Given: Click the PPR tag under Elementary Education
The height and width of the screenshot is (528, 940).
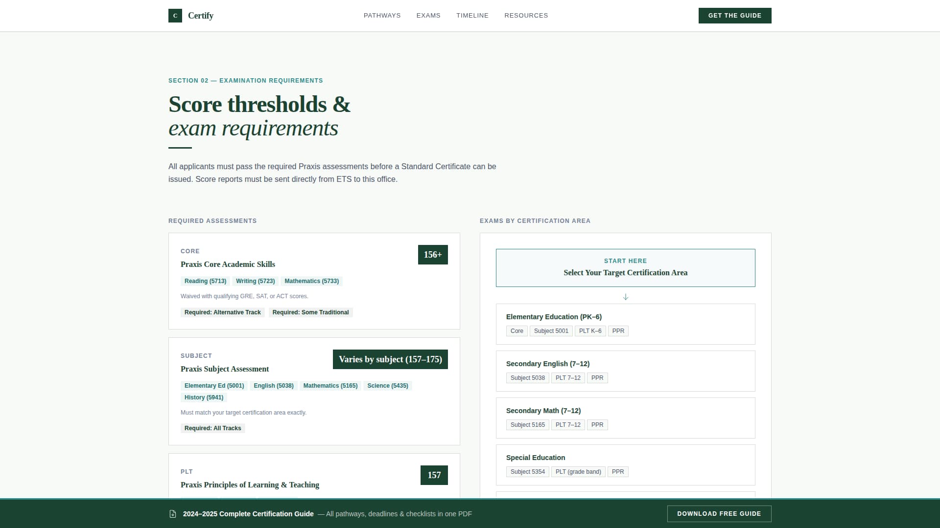Looking at the screenshot, I should [x=618, y=331].
